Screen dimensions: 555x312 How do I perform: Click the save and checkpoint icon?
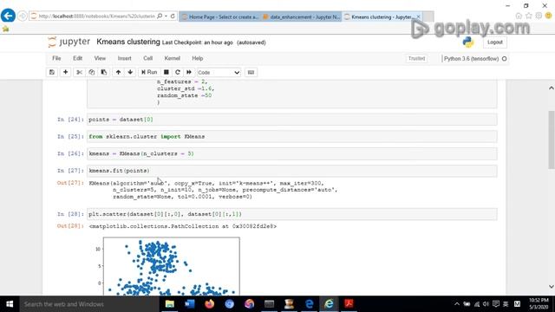point(52,72)
